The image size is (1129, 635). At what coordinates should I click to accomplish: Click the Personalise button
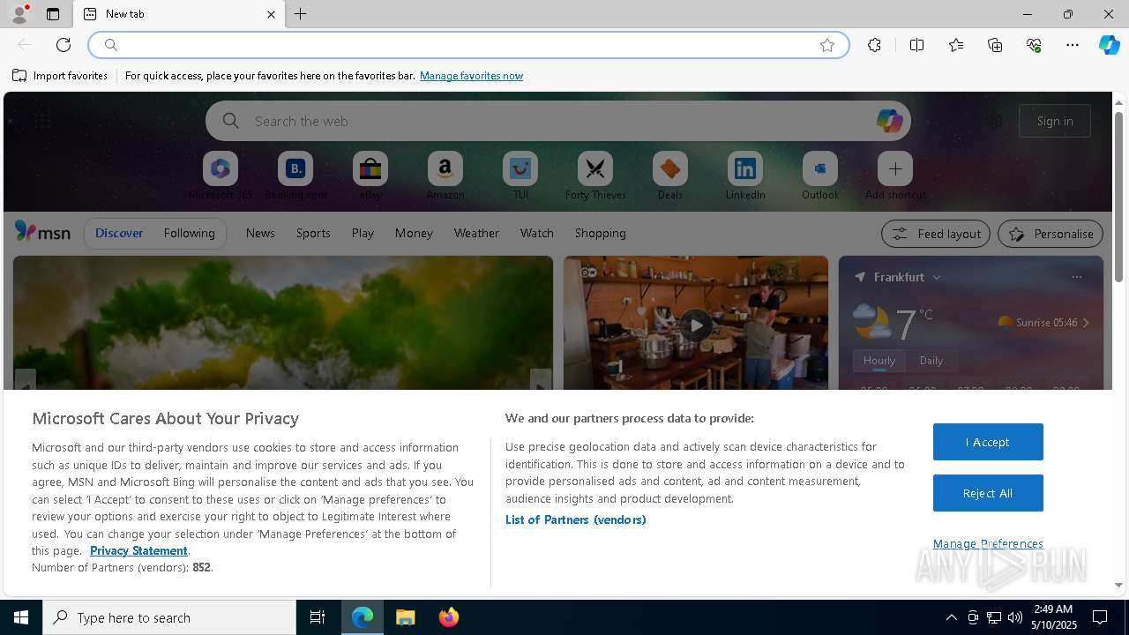pos(1050,234)
